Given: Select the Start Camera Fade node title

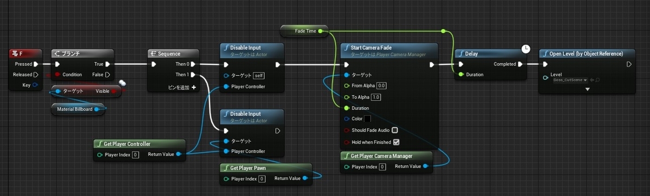Looking at the screenshot, I should [x=371, y=48].
